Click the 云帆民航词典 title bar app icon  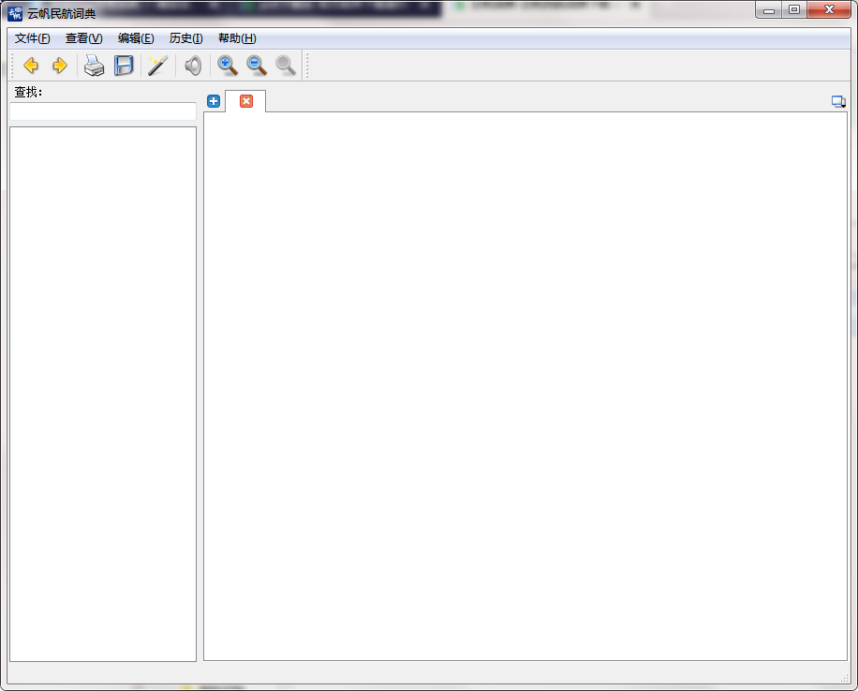point(15,13)
